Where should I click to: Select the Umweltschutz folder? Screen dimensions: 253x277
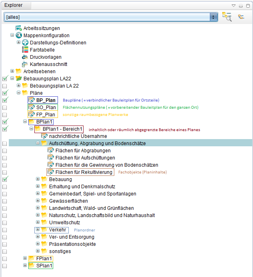[64, 223]
